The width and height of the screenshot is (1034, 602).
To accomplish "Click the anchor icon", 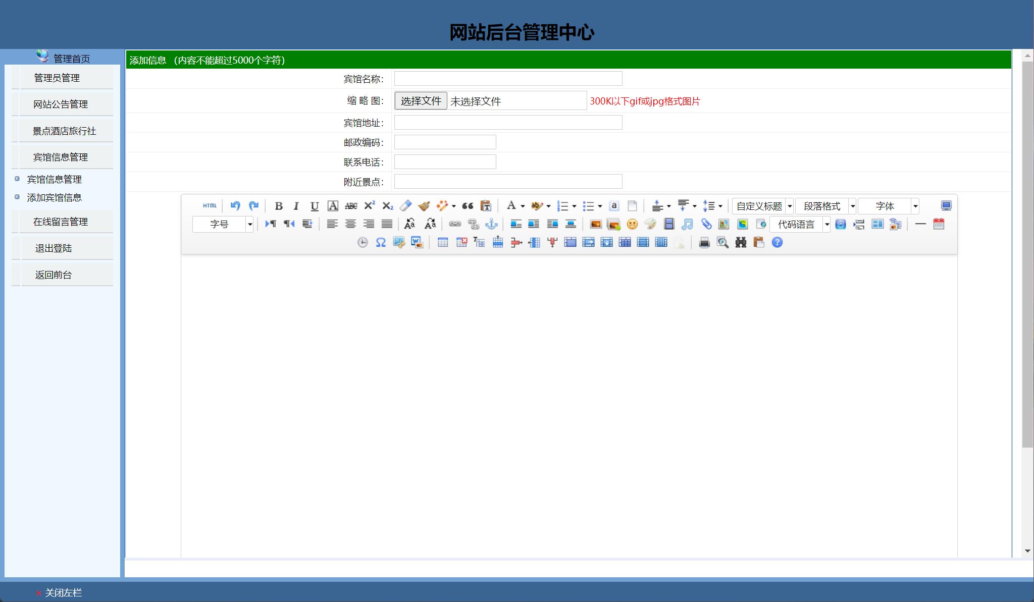I will [491, 224].
